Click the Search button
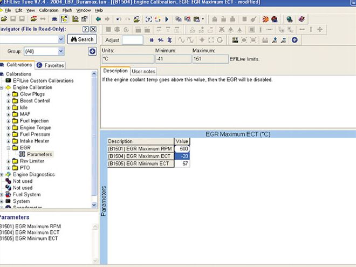The width and height of the screenshot is (356, 267). pyautogui.click(x=82, y=39)
